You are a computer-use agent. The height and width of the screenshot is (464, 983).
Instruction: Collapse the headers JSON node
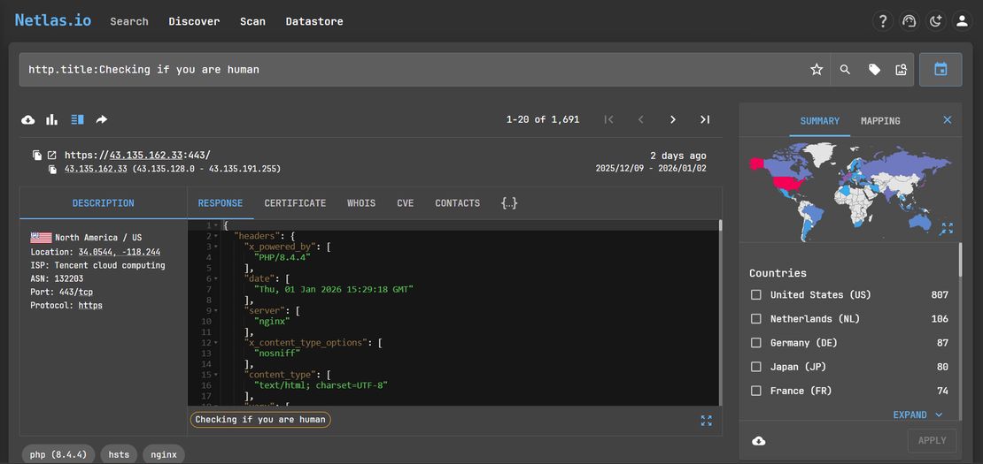[216, 237]
